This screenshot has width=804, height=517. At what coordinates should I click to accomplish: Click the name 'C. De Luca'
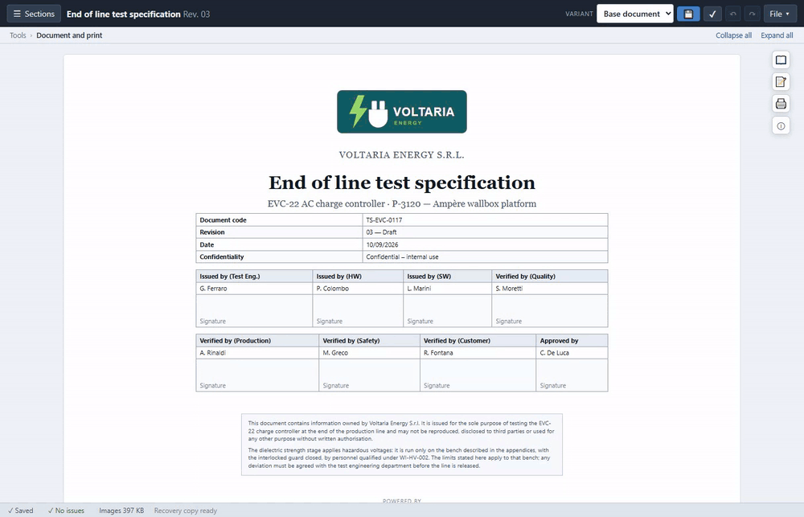[x=554, y=353]
